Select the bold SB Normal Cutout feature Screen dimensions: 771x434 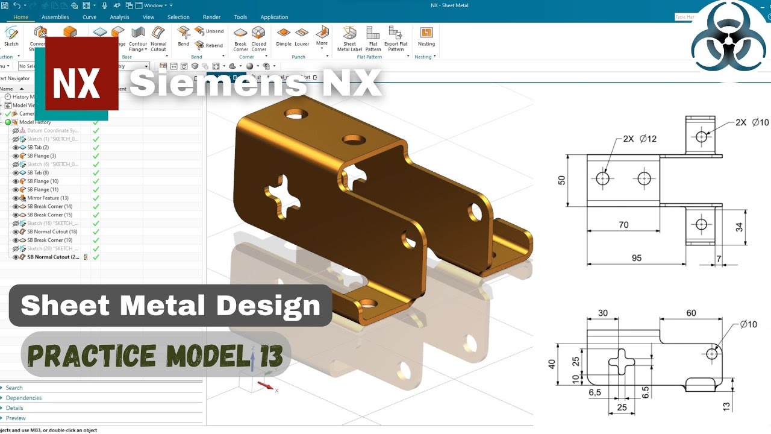pos(53,257)
